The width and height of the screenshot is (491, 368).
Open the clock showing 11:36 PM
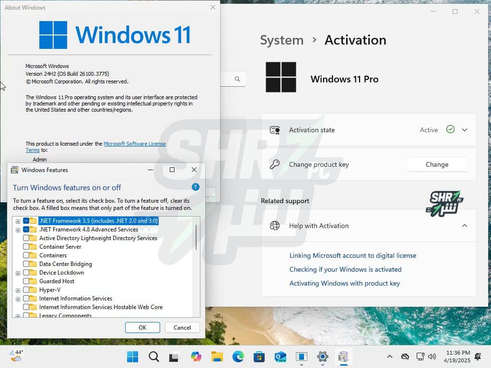point(457,356)
